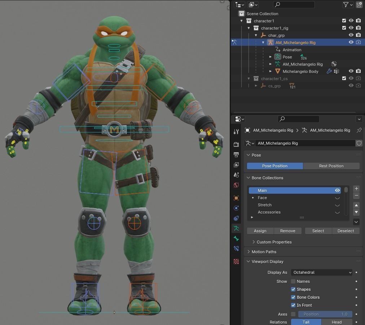The width and height of the screenshot is (365, 325).
Task: Toggle render camera icon for char_grp
Action: pos(359,35)
